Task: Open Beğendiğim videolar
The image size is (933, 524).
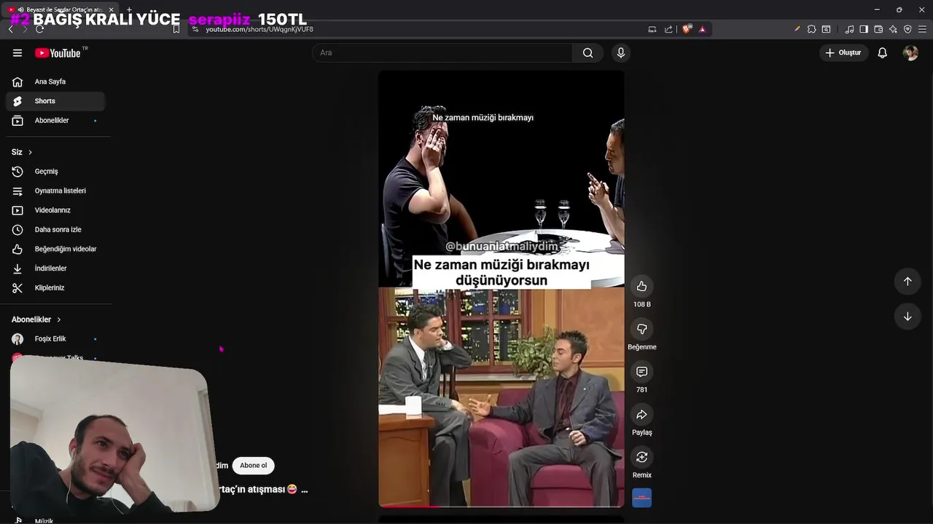Action: [x=55, y=249]
